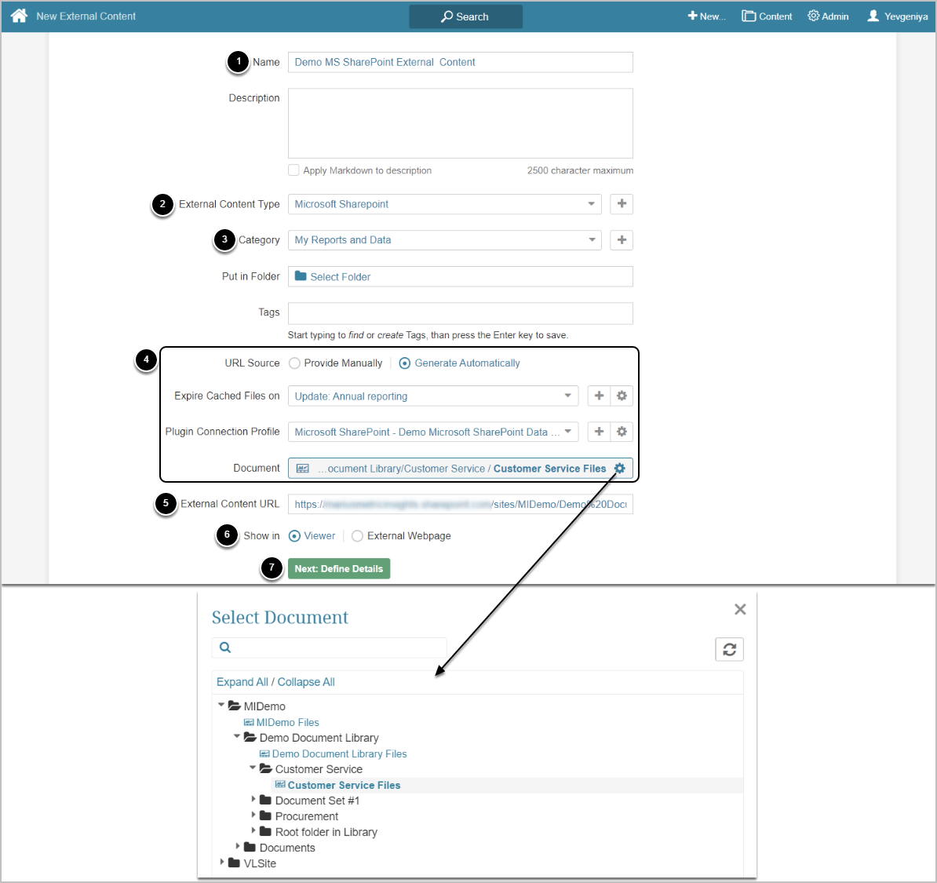Open the Content menu

pos(767,16)
